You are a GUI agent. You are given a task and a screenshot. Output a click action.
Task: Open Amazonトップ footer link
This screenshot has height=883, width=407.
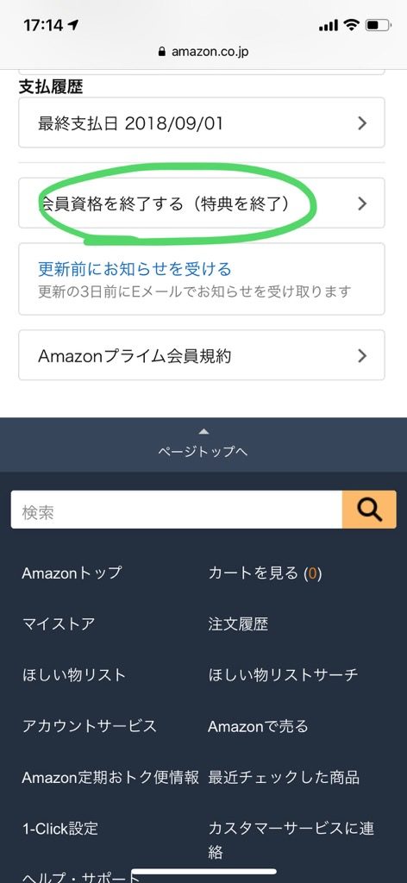(x=72, y=573)
